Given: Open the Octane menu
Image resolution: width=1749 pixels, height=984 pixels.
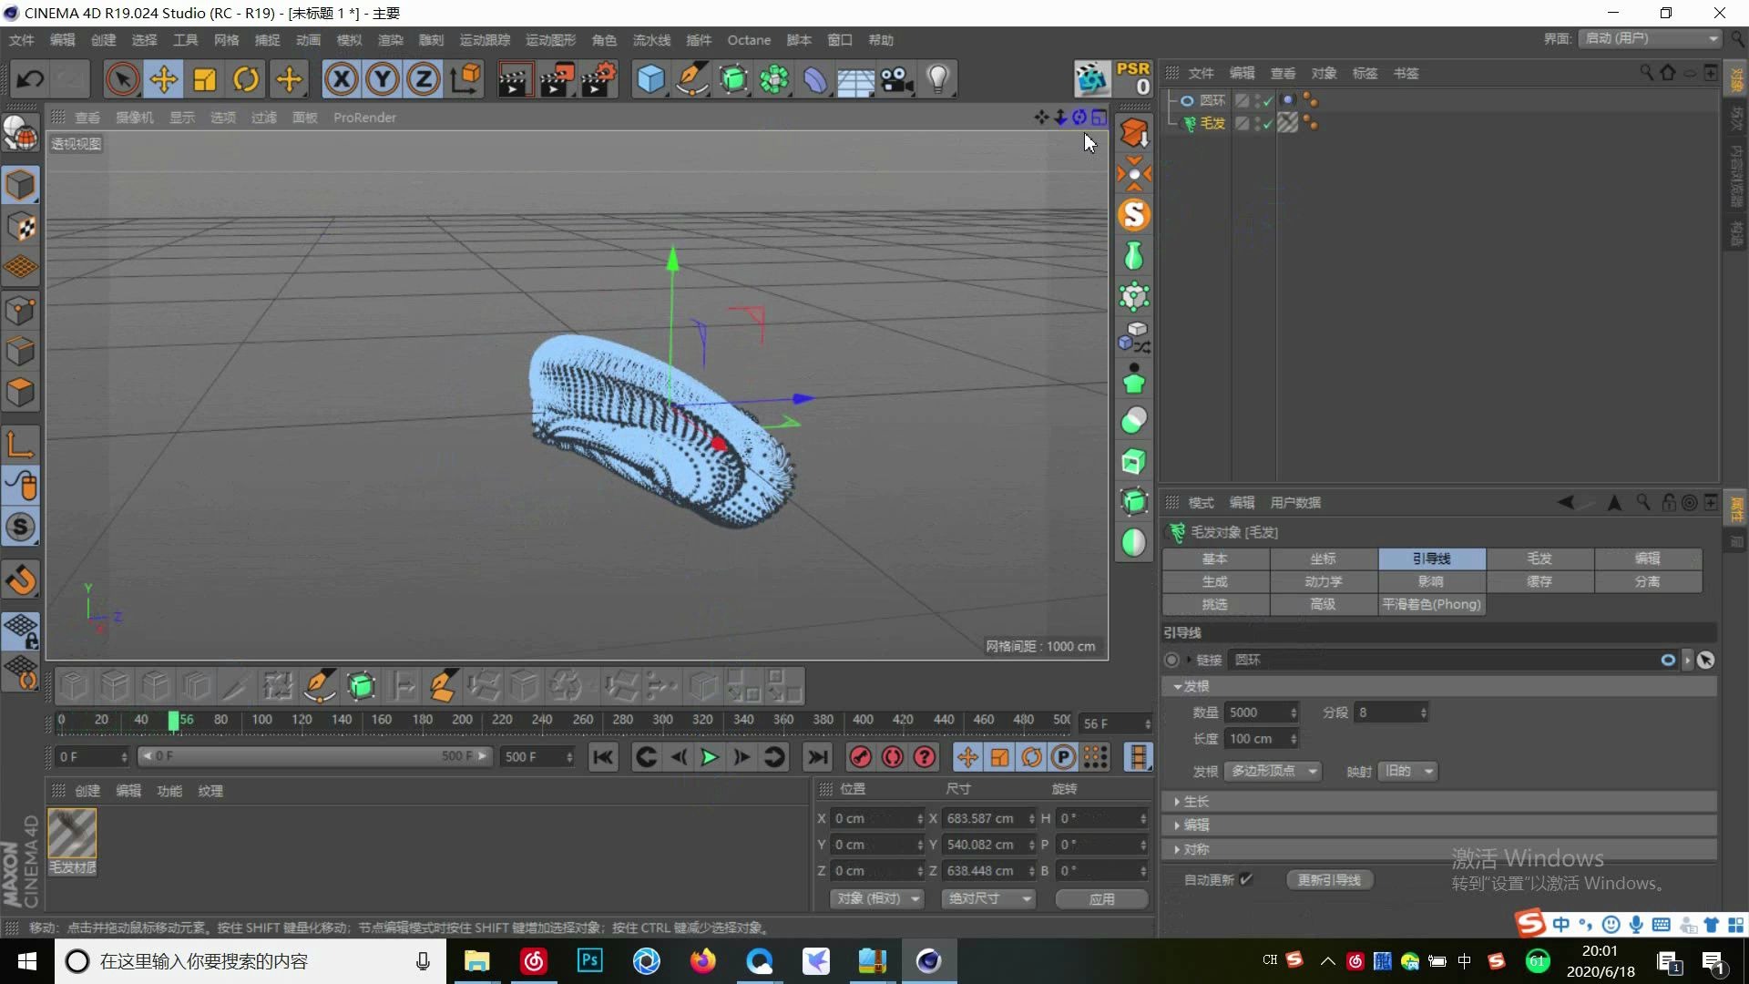Looking at the screenshot, I should coord(749,39).
